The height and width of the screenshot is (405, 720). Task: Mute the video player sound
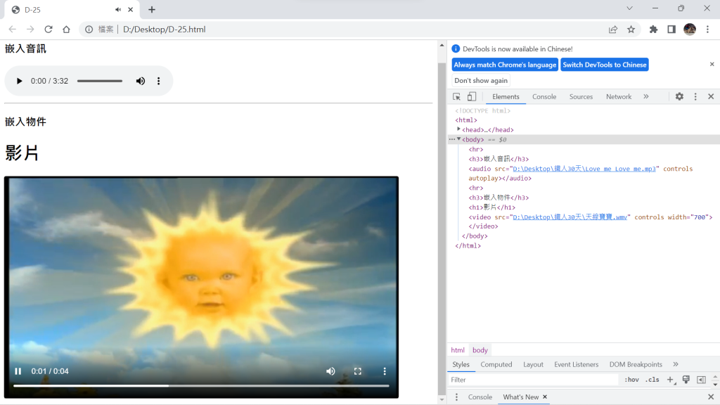(330, 371)
